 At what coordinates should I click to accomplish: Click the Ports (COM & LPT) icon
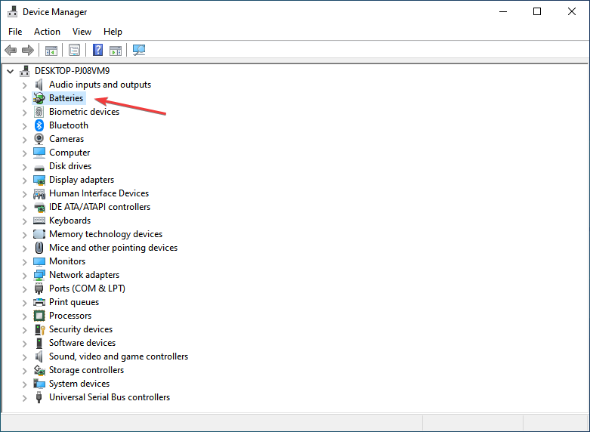(x=39, y=289)
